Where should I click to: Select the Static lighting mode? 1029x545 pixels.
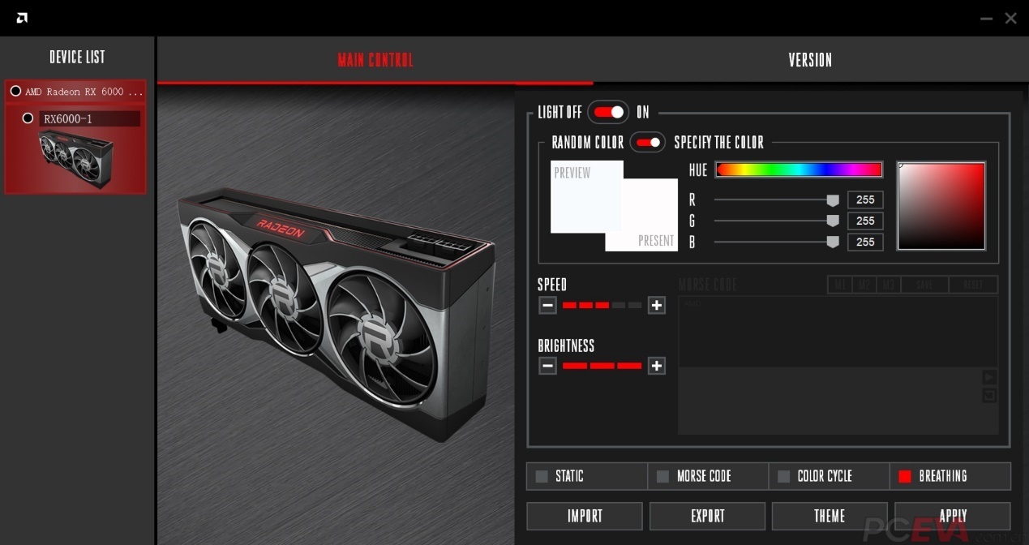pos(586,476)
